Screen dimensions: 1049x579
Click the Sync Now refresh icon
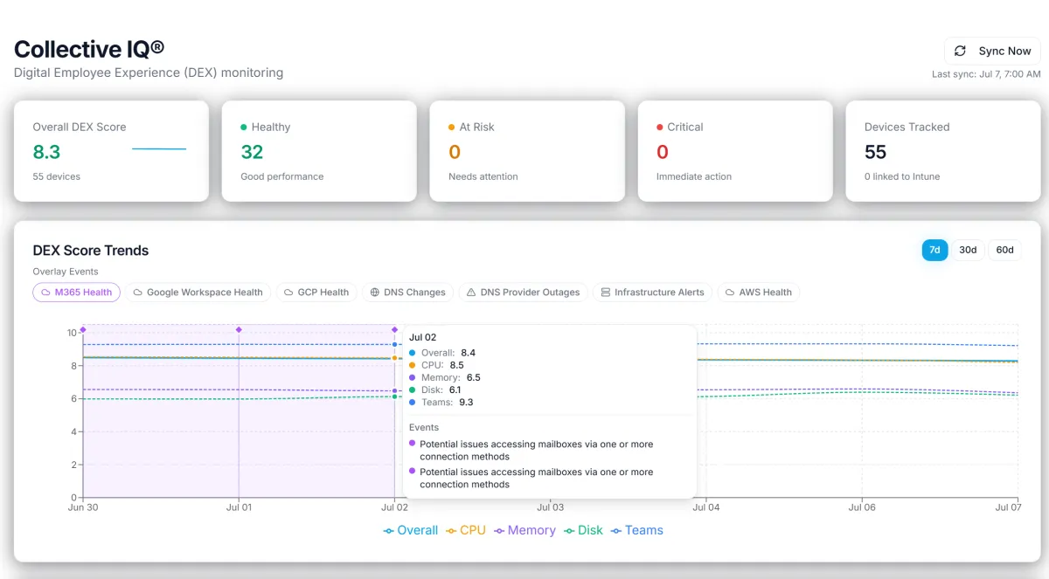coord(960,51)
